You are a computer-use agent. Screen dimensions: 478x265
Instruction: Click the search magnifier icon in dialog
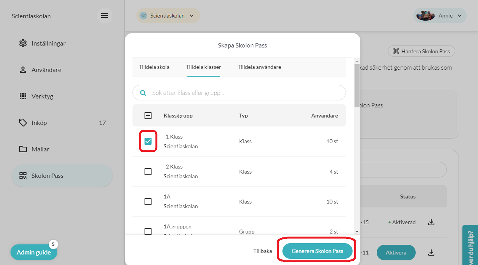143,93
